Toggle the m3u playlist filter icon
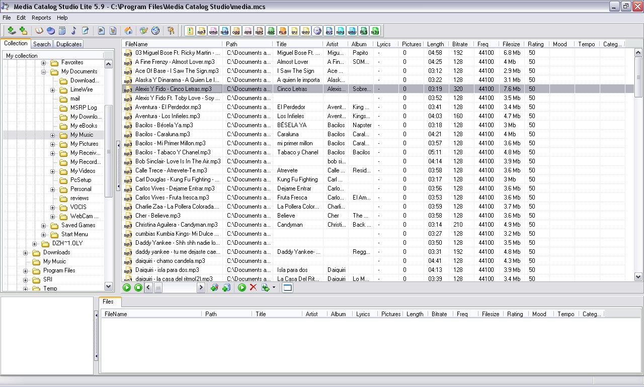Image resolution: width=644 pixels, height=387 pixels. tap(375, 31)
